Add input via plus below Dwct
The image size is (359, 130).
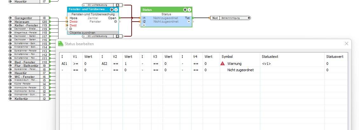coord(71,29)
